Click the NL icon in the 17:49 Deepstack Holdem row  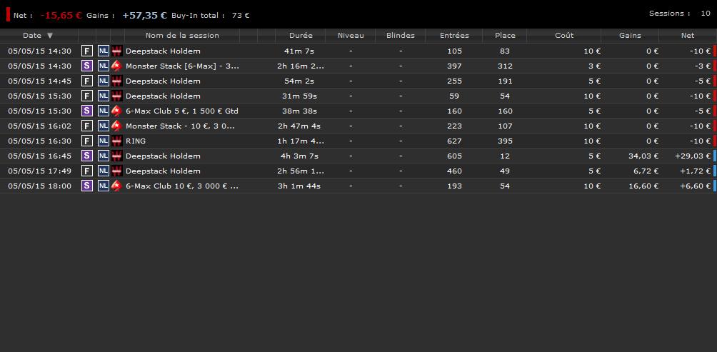104,171
